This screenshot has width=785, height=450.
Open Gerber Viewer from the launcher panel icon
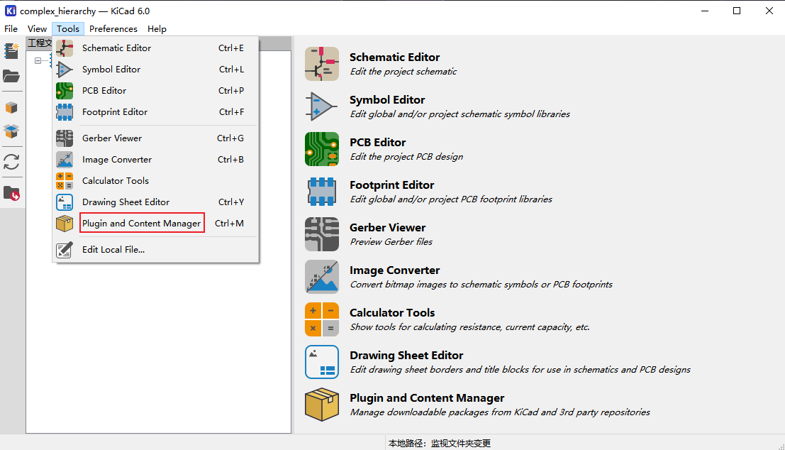coord(322,234)
